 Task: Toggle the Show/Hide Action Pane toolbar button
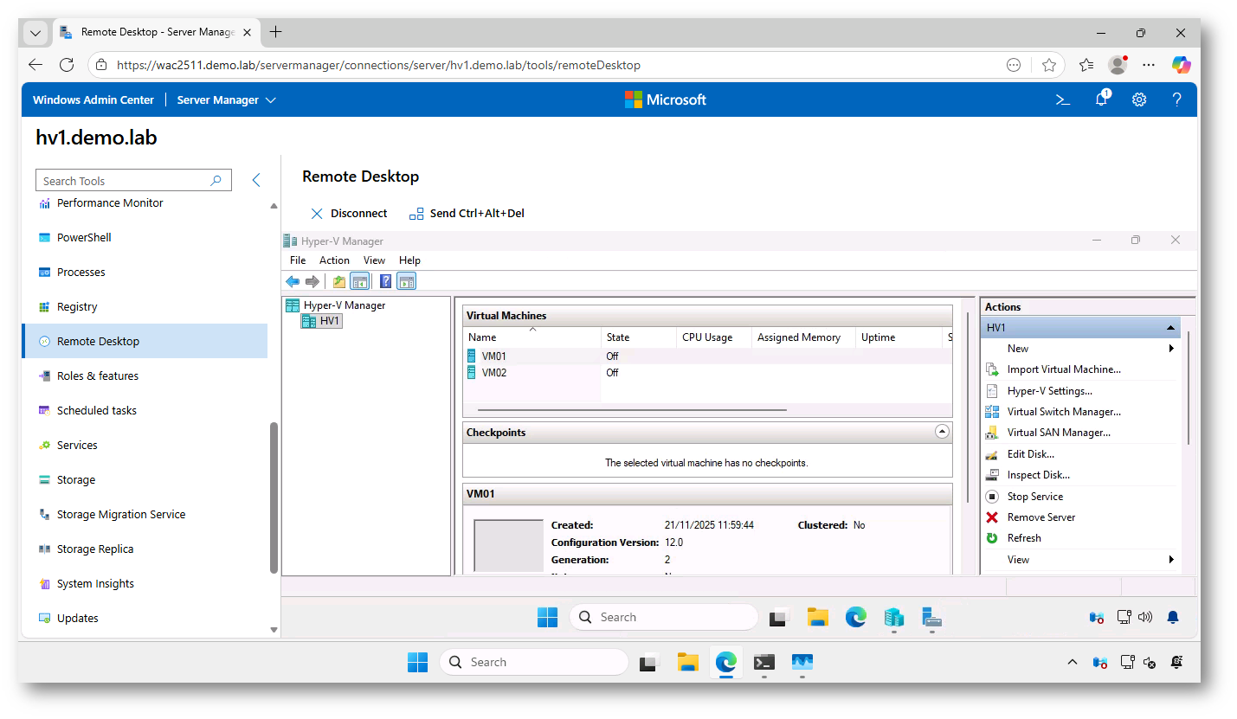tap(407, 281)
